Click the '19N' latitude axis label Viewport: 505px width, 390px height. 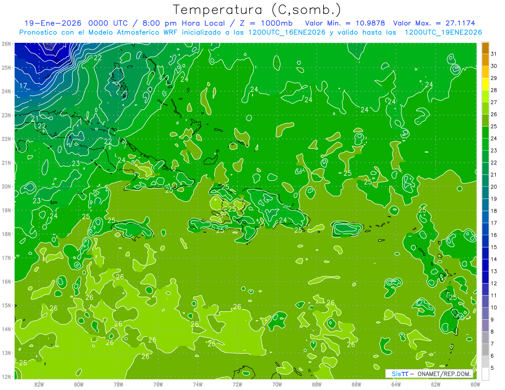tap(6, 210)
